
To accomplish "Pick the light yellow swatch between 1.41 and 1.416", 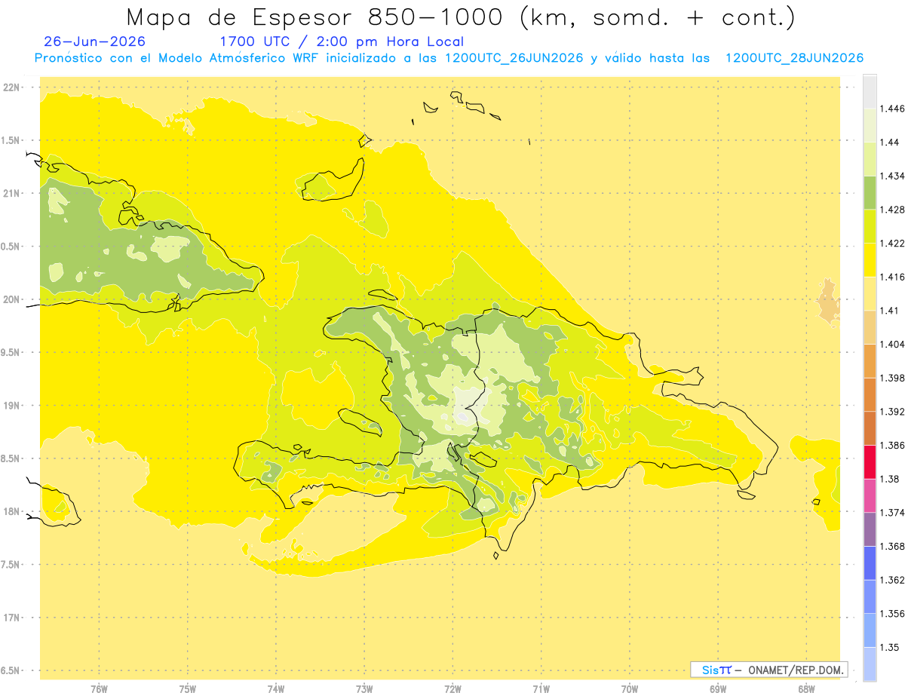I will (870, 293).
